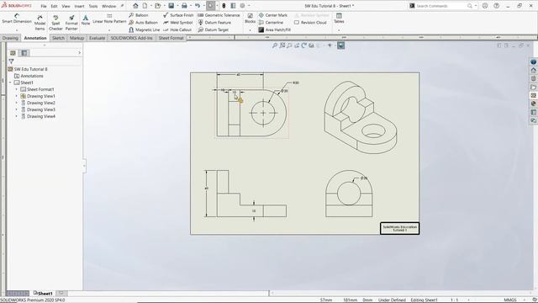The image size is (538, 303).
Task: Activate the Format Painter
Action: (71, 23)
